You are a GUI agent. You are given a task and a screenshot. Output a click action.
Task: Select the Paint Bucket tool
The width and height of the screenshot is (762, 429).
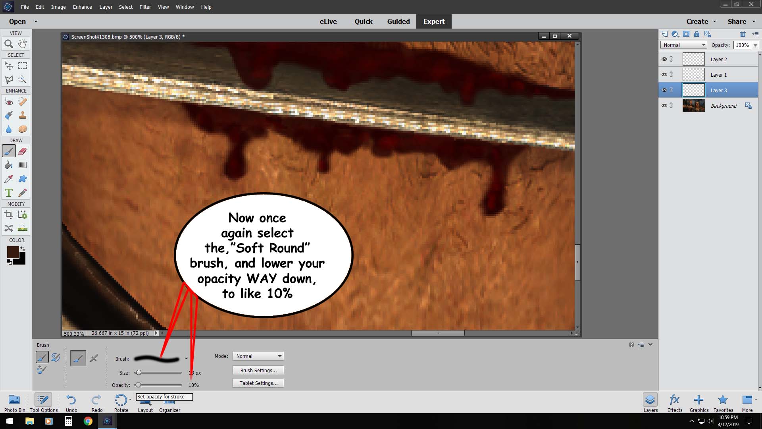coord(9,165)
